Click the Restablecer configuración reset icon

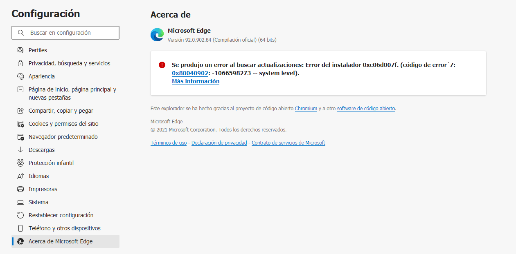[20, 215]
